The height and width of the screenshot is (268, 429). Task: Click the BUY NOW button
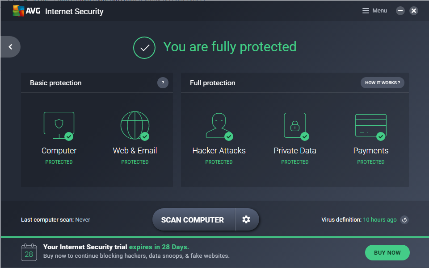tap(387, 252)
